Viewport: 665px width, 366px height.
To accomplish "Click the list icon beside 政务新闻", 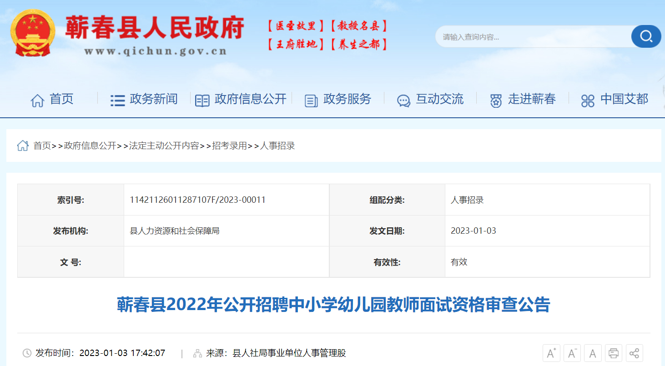I will [117, 100].
